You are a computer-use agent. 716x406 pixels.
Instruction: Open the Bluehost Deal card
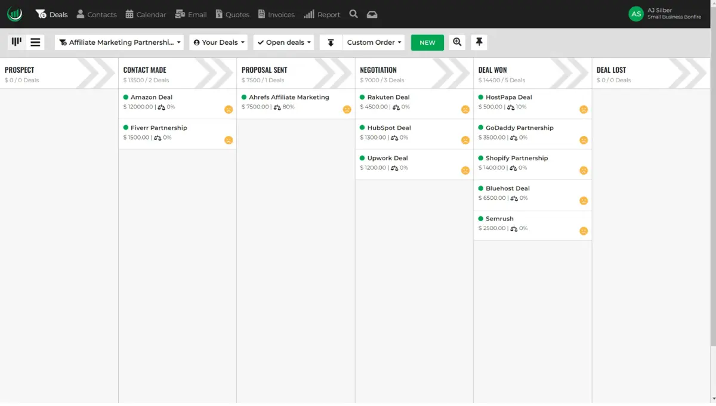pos(532,195)
